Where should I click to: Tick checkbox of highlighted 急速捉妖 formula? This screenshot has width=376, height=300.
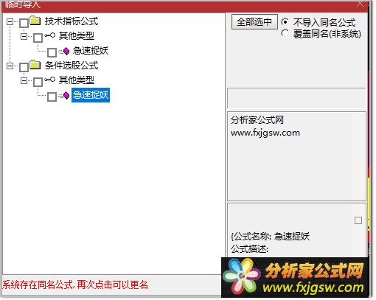tap(52, 97)
